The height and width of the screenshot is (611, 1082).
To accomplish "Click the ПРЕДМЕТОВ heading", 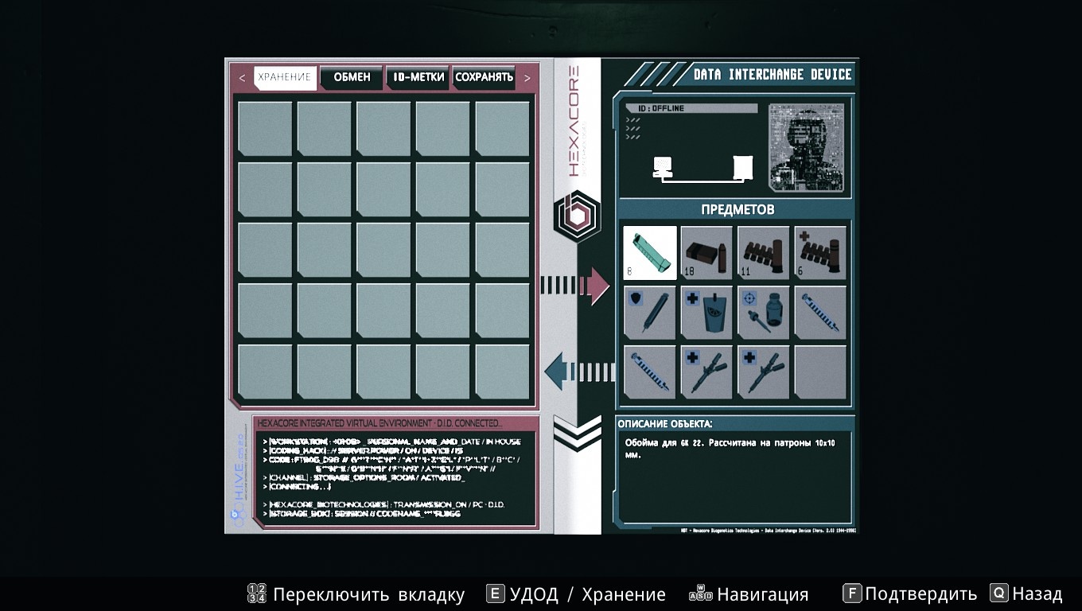I will click(x=738, y=210).
